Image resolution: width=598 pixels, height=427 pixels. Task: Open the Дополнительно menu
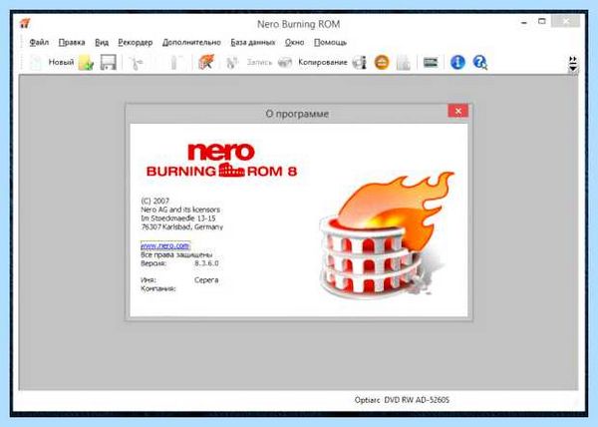(x=191, y=42)
